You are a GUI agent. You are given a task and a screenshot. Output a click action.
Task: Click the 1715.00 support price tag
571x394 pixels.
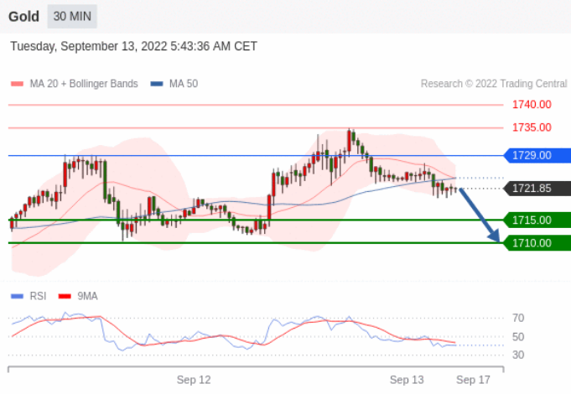point(537,220)
